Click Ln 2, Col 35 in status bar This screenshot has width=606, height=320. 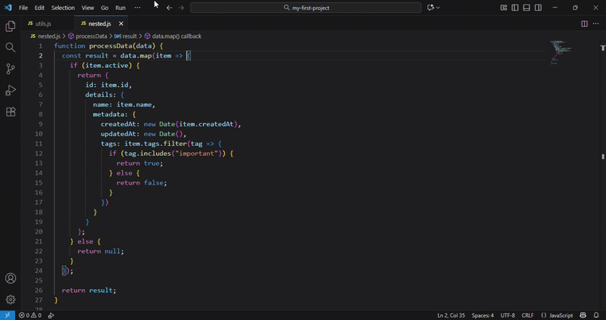(451, 315)
